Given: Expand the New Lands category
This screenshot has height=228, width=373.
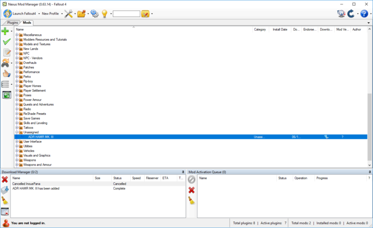Looking at the screenshot, I should (17, 49).
